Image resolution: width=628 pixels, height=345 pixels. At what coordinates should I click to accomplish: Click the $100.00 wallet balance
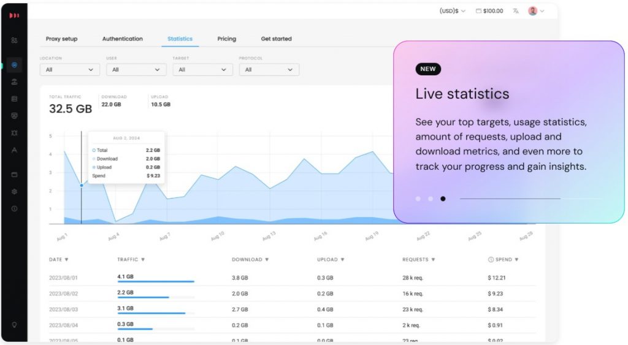[x=489, y=11]
